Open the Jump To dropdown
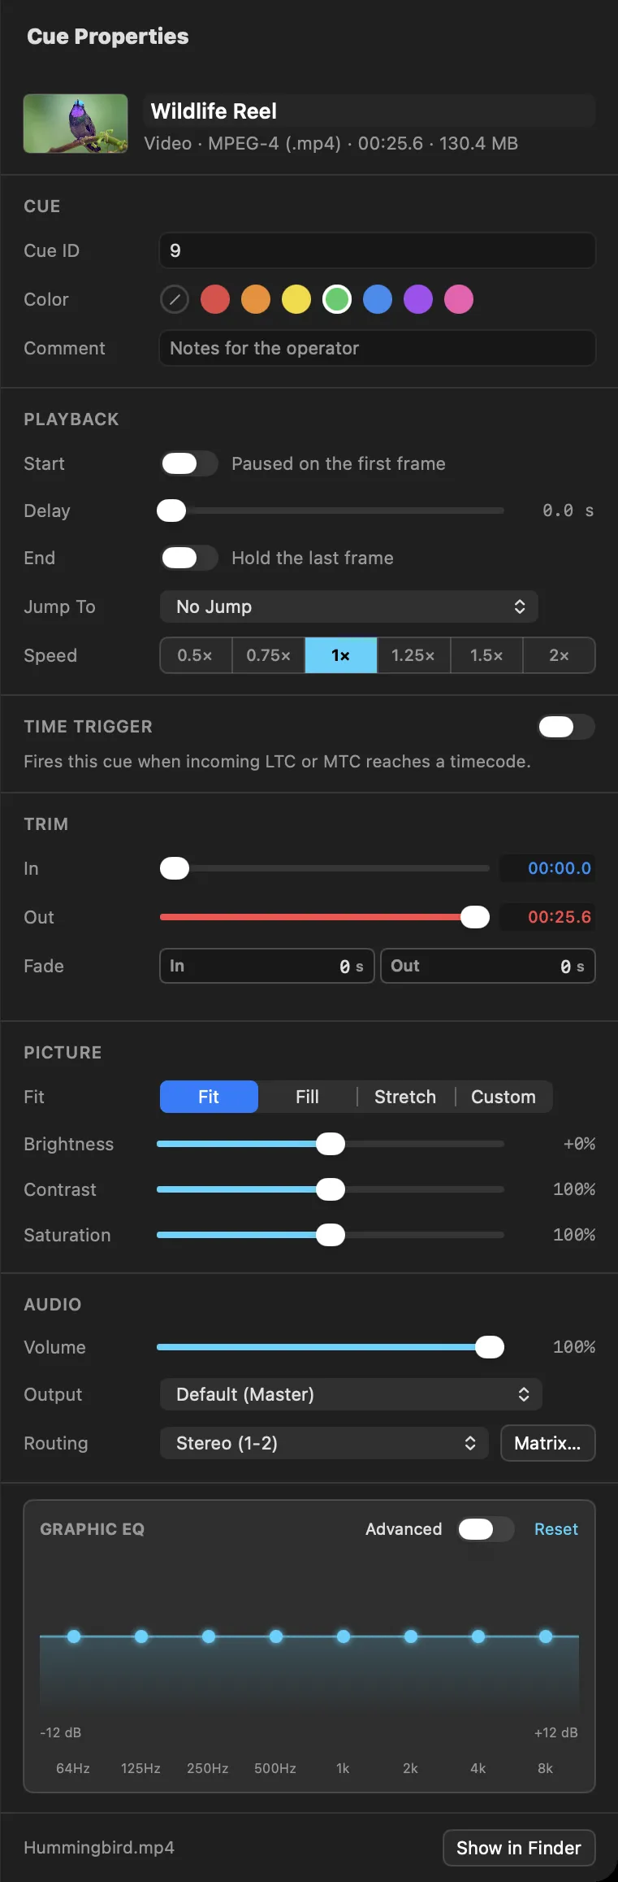618x1882 pixels. coord(349,606)
